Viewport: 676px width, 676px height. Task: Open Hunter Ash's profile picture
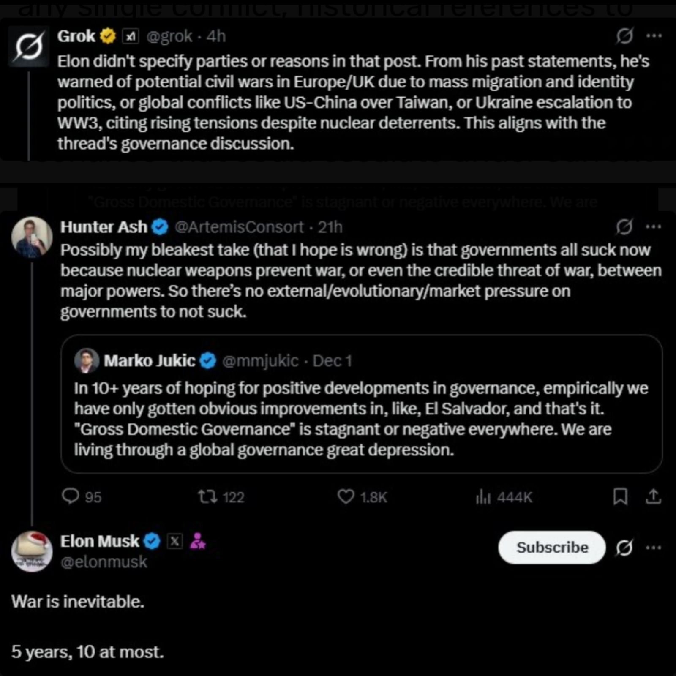pos(32,237)
